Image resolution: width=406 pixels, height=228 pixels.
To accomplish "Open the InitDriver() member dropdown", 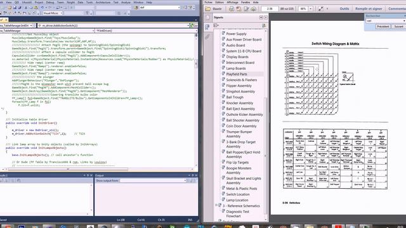I will point(146,30).
